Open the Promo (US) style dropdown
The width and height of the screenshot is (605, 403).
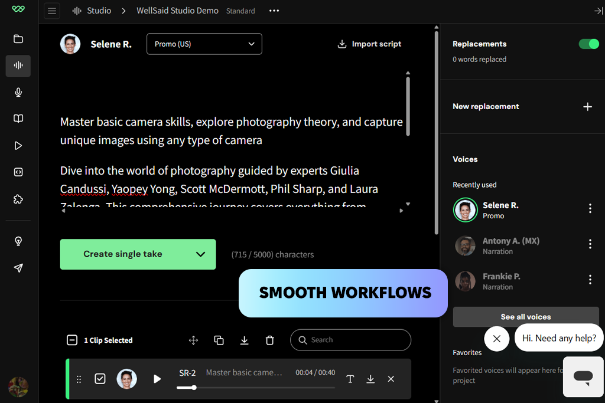pyautogui.click(x=204, y=44)
